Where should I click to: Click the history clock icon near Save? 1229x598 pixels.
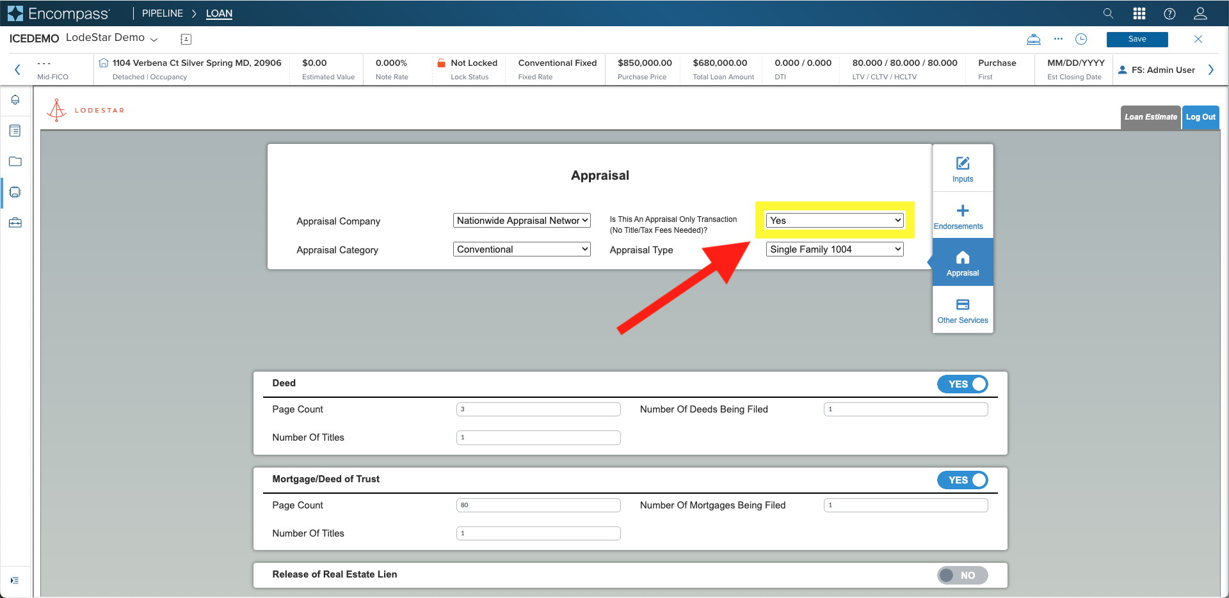click(x=1081, y=39)
